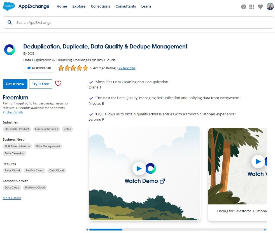The width and height of the screenshot is (275, 233).
Task: Open the Explore menu item
Action: pyautogui.click(x=79, y=6)
